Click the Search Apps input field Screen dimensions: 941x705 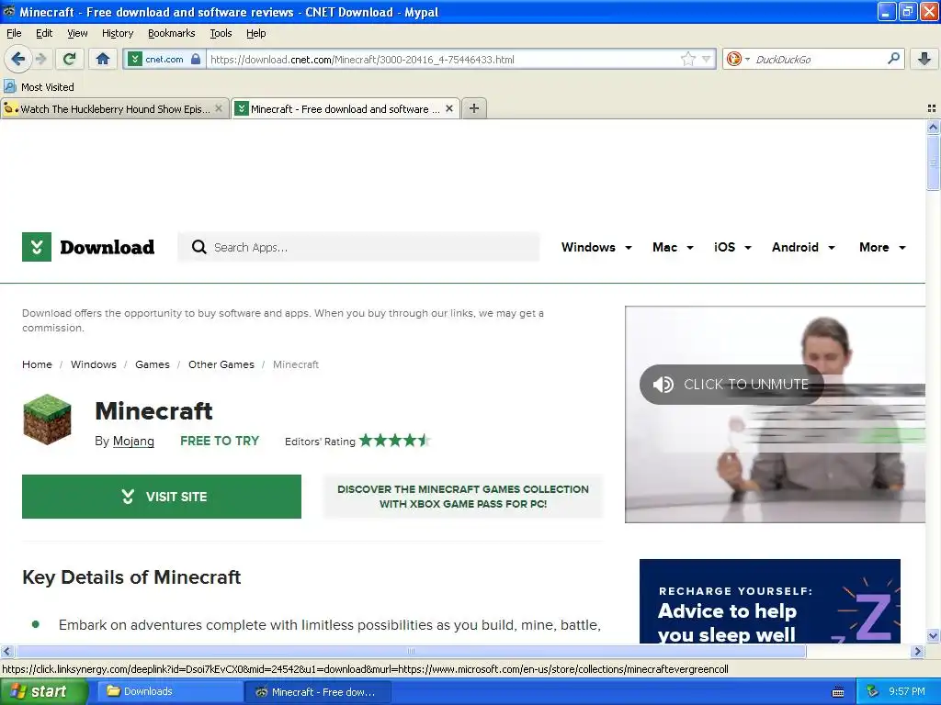[x=358, y=247]
